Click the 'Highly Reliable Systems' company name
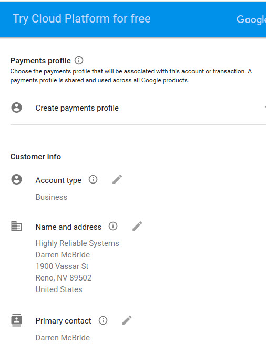 77,243
